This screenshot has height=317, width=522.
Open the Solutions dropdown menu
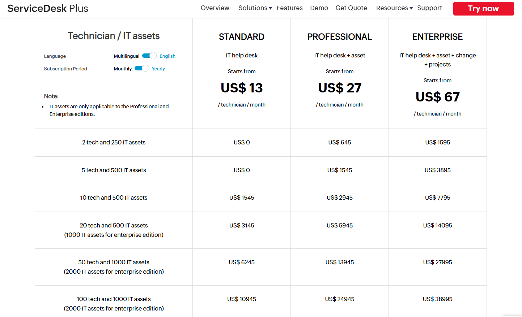click(255, 8)
